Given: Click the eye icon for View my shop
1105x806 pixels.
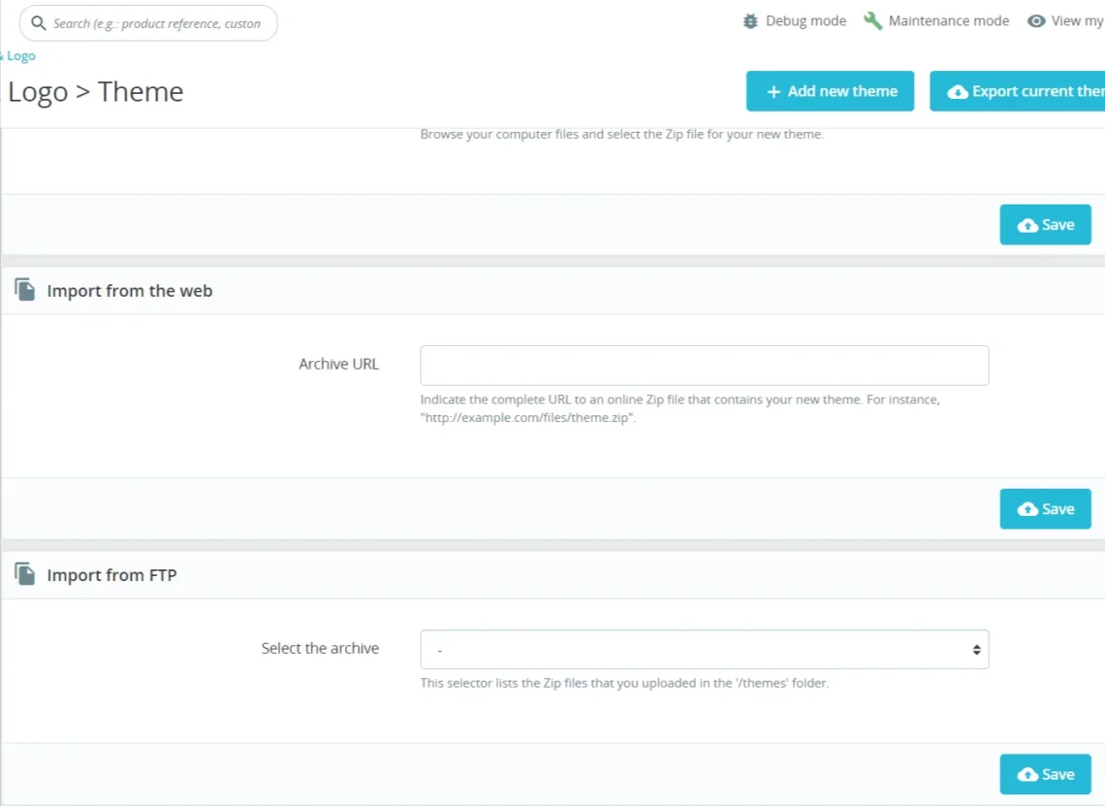Looking at the screenshot, I should click(x=1036, y=21).
